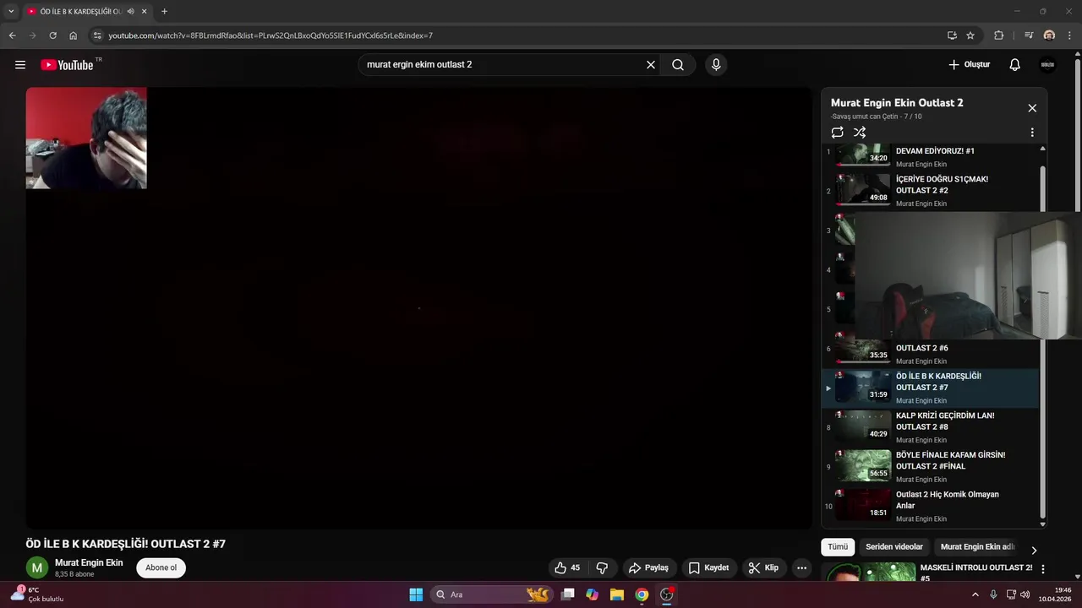Open File Explorer from taskbar
Screen dimensions: 1082x608
(617, 594)
